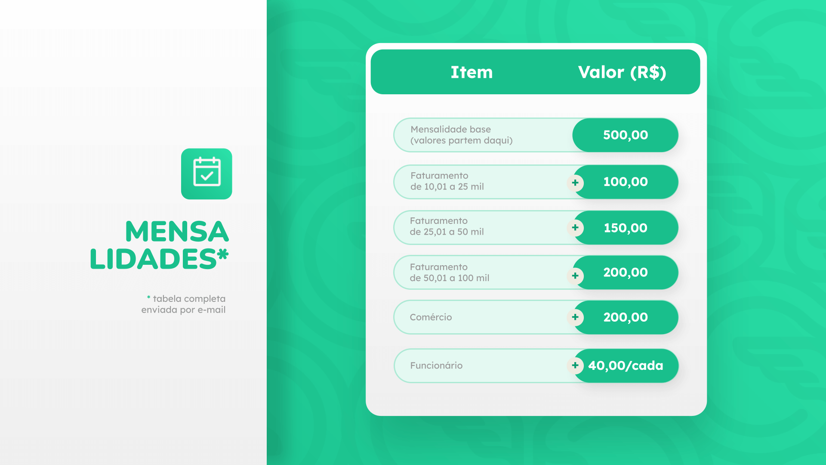Select the 150,00 value pill
The height and width of the screenshot is (465, 826).
pos(625,228)
